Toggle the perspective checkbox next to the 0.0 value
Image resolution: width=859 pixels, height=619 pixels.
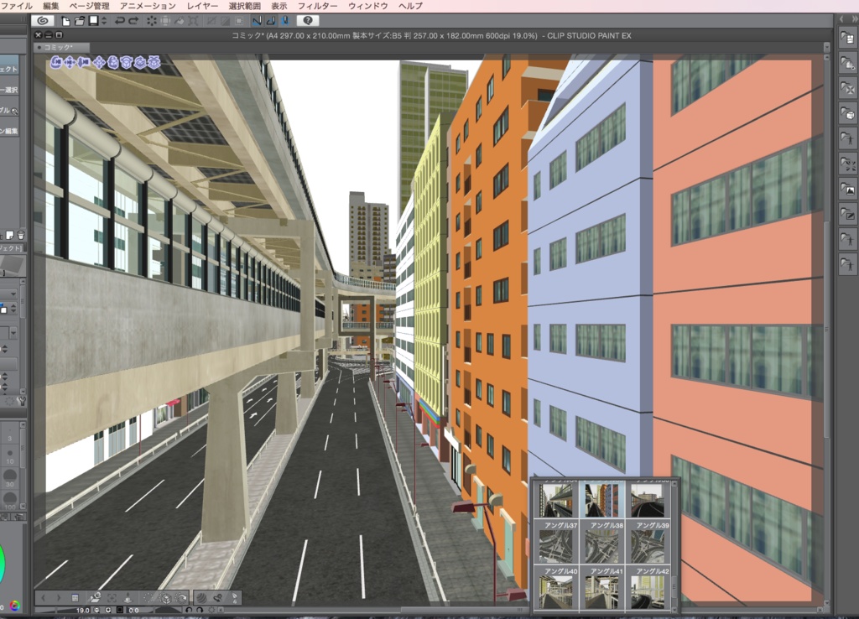121,611
